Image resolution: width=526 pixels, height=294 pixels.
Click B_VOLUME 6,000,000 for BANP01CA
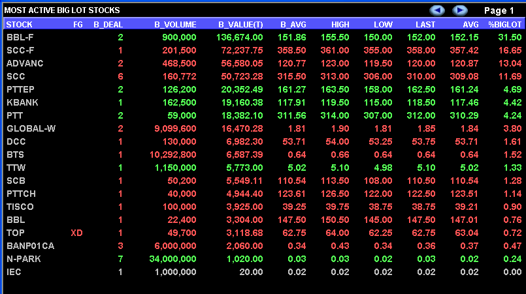tap(175, 246)
